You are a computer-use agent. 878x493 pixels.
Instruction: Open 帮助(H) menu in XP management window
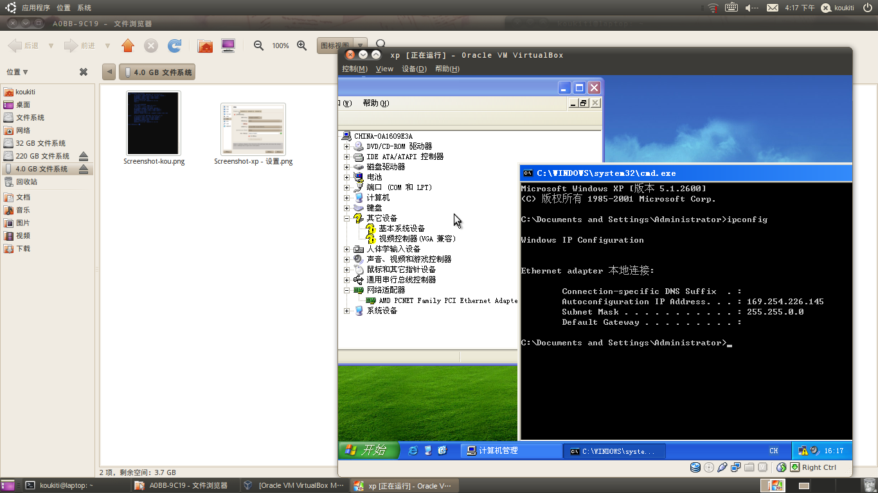coord(376,103)
